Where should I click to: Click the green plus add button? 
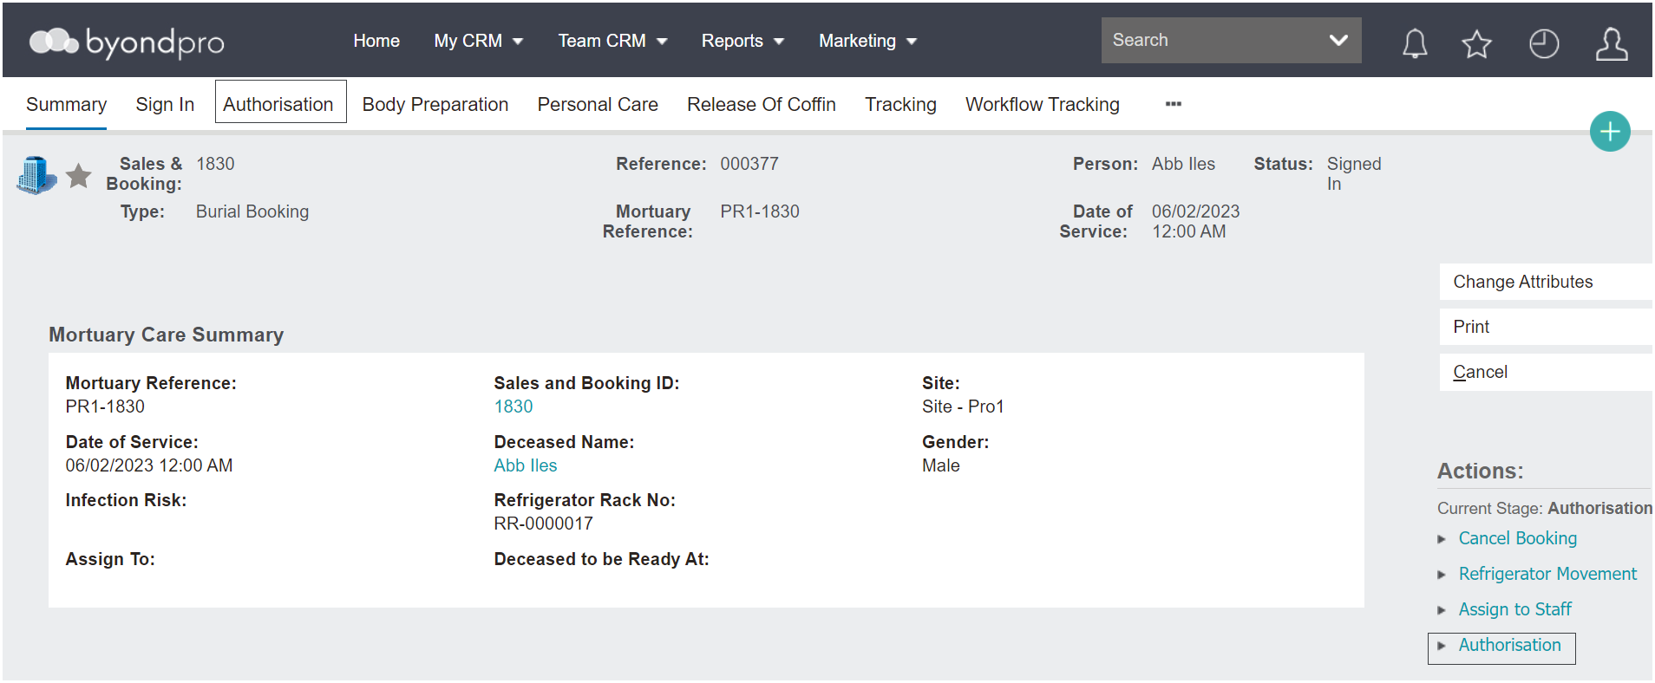1610,132
